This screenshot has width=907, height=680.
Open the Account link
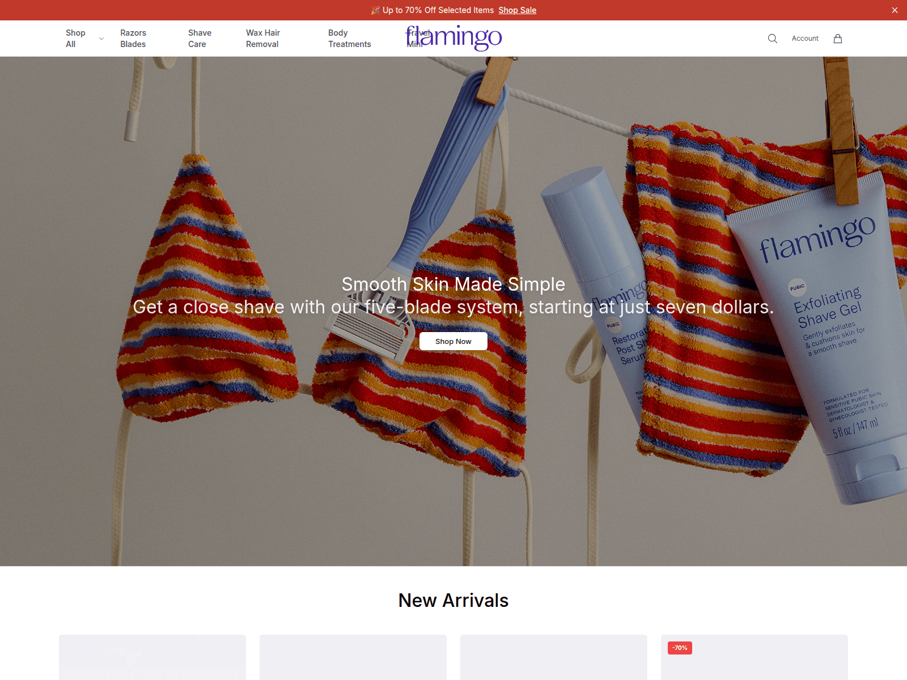tap(805, 39)
